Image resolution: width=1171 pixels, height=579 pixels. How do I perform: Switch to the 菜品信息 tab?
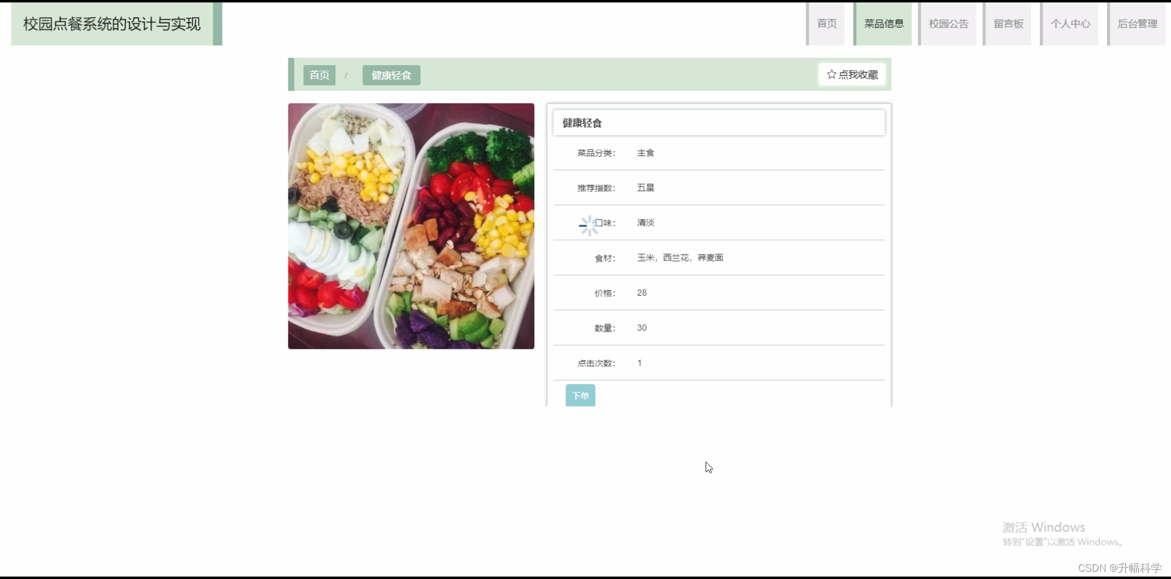(884, 24)
